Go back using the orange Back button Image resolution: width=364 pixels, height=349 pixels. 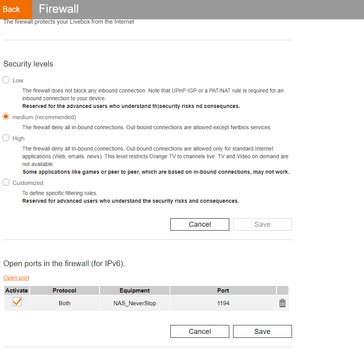(12, 9)
